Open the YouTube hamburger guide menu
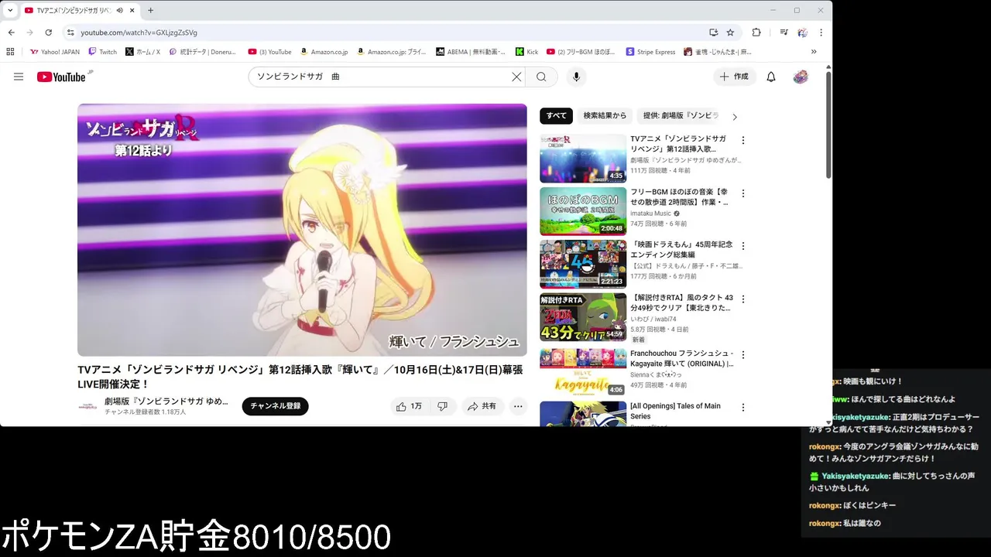This screenshot has width=991, height=557. 19,77
